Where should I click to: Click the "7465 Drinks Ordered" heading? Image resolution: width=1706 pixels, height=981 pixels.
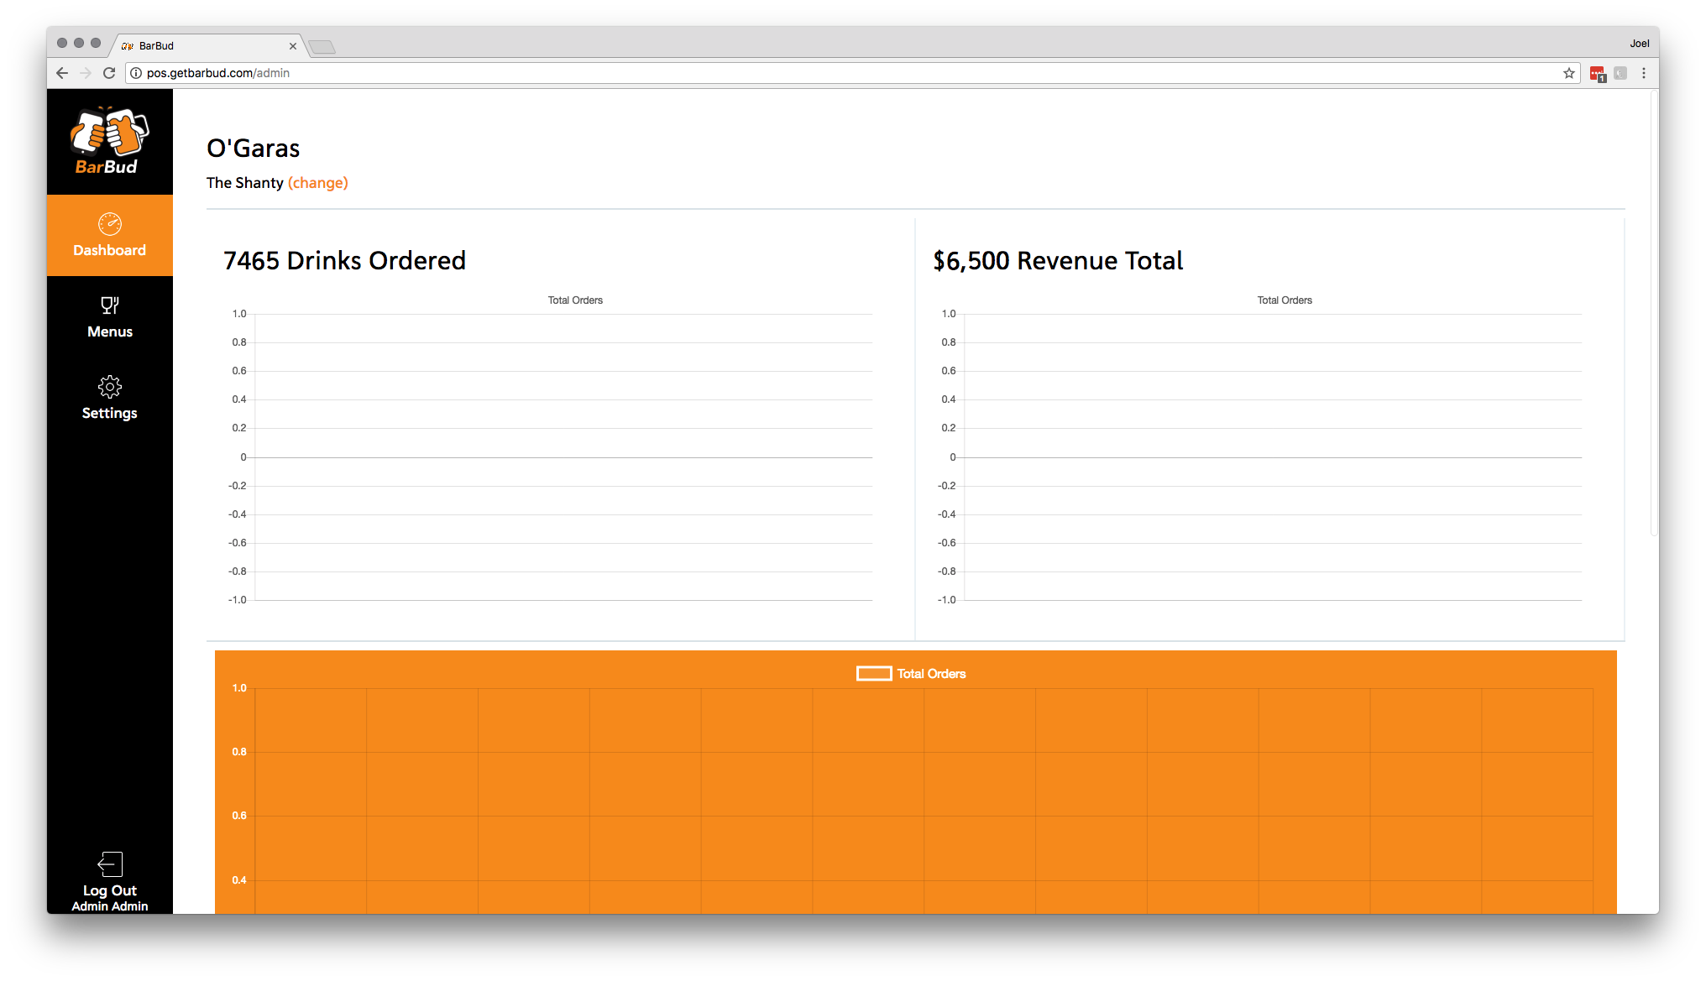[x=344, y=260]
